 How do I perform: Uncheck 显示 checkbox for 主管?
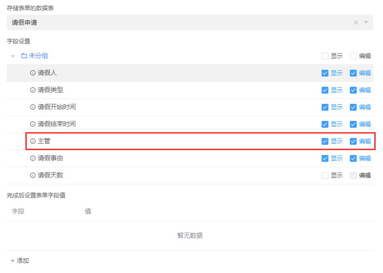pyautogui.click(x=325, y=141)
